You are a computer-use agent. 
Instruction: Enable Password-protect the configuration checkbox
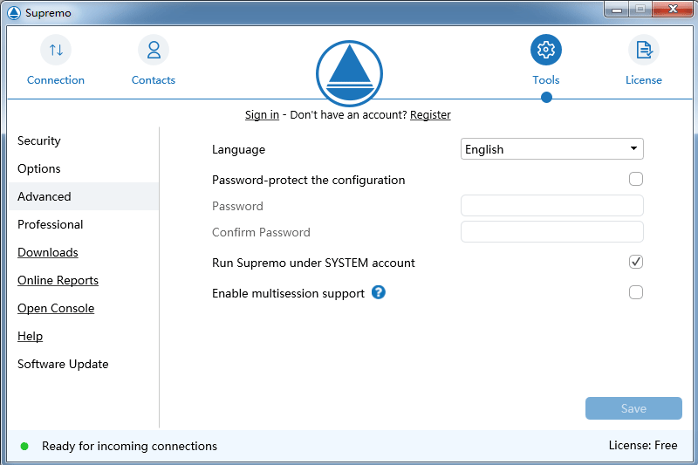(636, 179)
